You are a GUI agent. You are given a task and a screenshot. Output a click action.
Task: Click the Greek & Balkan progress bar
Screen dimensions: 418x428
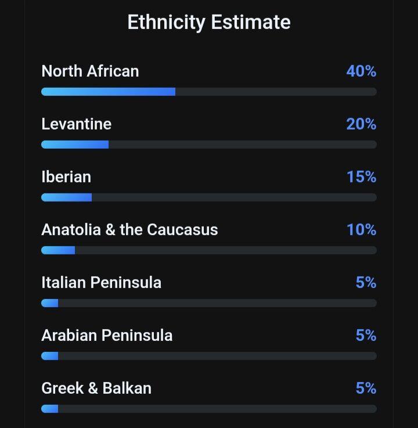209,409
